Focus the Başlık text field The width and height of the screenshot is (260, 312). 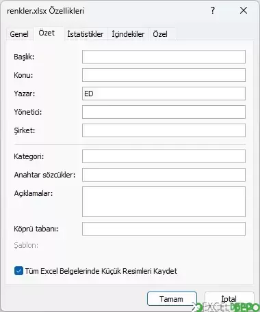pyautogui.click(x=164, y=57)
